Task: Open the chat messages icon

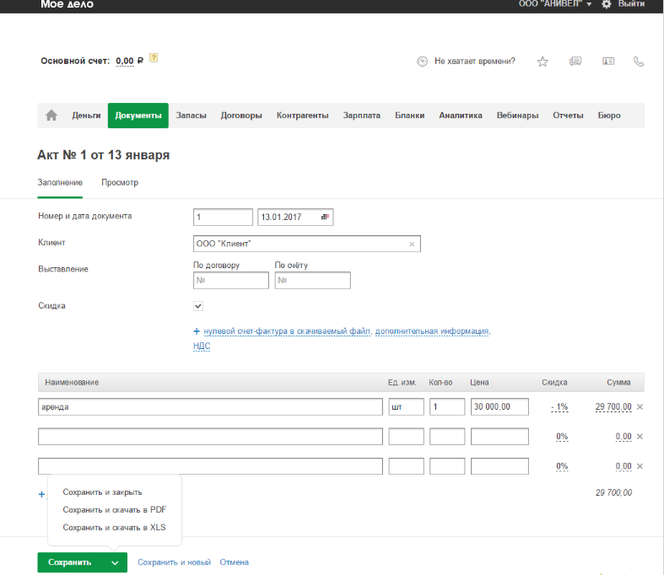Action: pos(575,62)
